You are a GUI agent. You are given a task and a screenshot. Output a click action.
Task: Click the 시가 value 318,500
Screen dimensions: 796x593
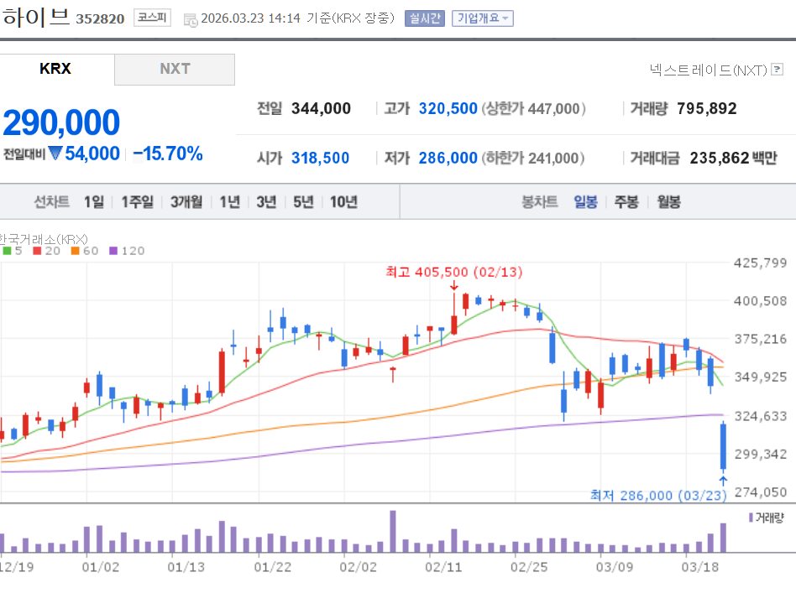tap(320, 159)
